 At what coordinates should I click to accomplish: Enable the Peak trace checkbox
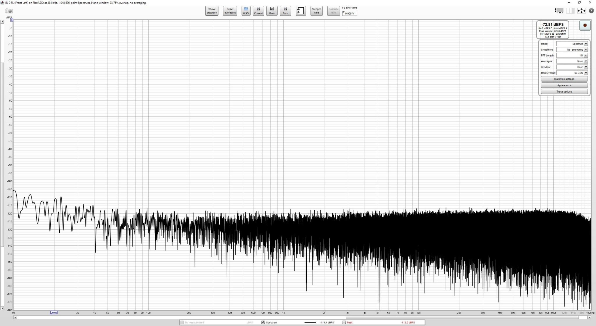tap(344, 322)
